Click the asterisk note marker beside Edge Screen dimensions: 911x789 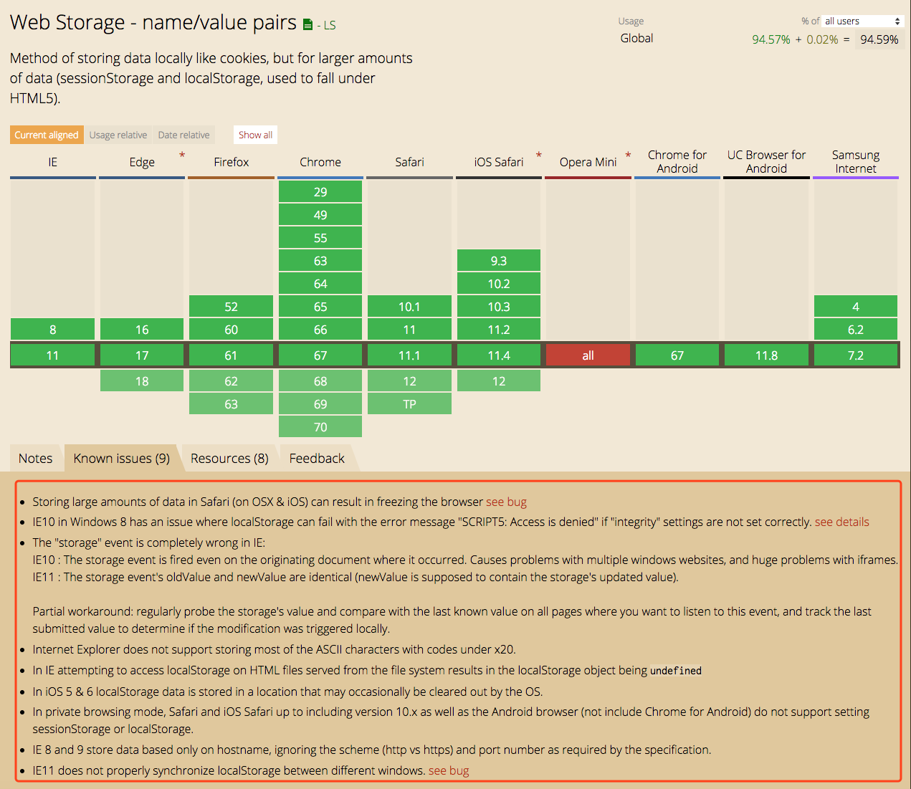point(182,156)
